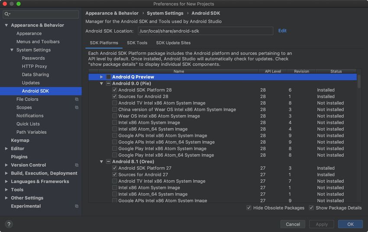Screen dimensions: 368x232
Task: Select the SDK Platforms tab
Action: coord(104,43)
